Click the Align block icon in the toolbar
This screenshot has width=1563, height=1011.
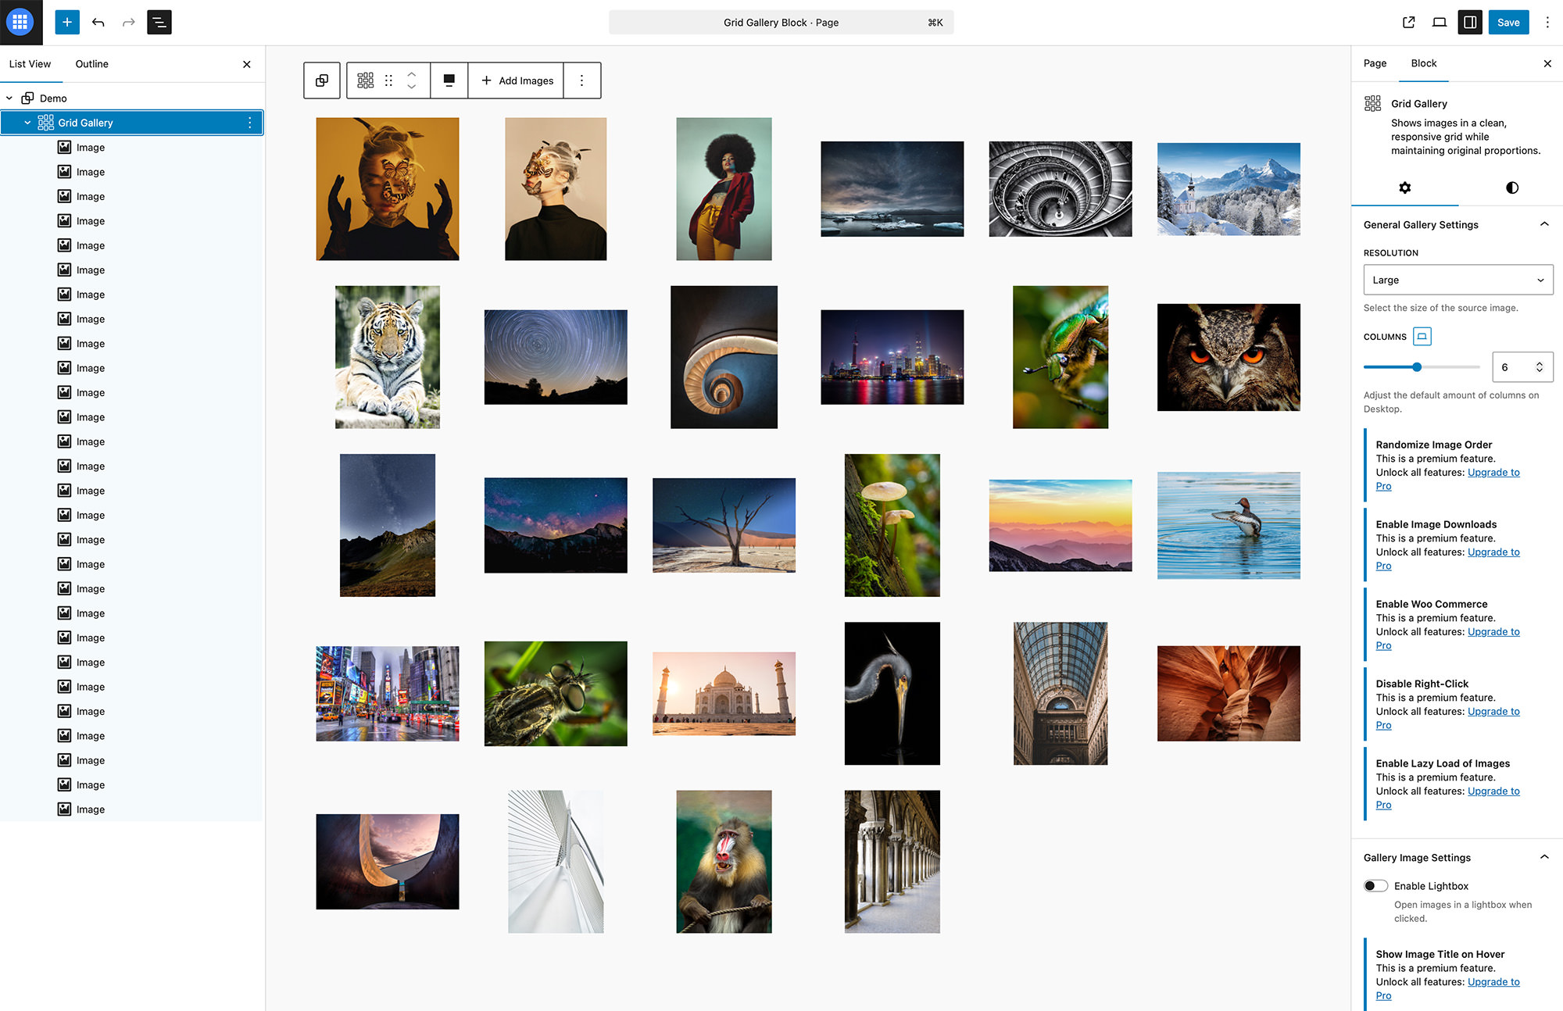[x=449, y=80]
